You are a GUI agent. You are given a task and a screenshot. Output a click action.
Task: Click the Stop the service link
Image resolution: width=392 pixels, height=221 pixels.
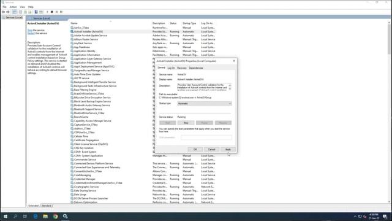pos(30,30)
